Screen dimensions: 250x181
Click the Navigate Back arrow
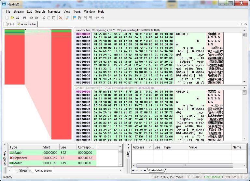97,18
